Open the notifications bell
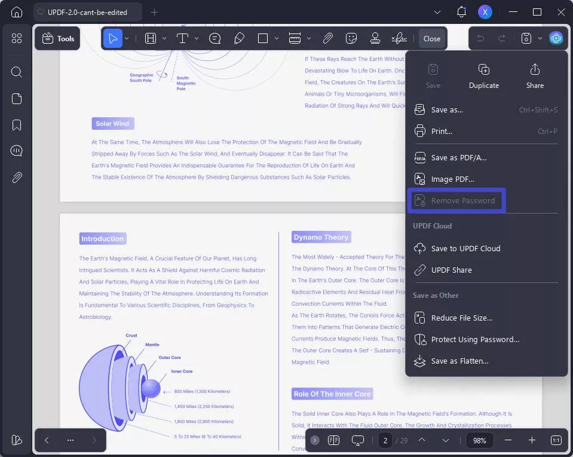The height and width of the screenshot is (457, 573). [x=461, y=12]
